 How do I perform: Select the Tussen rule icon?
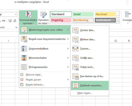coord(75,49)
